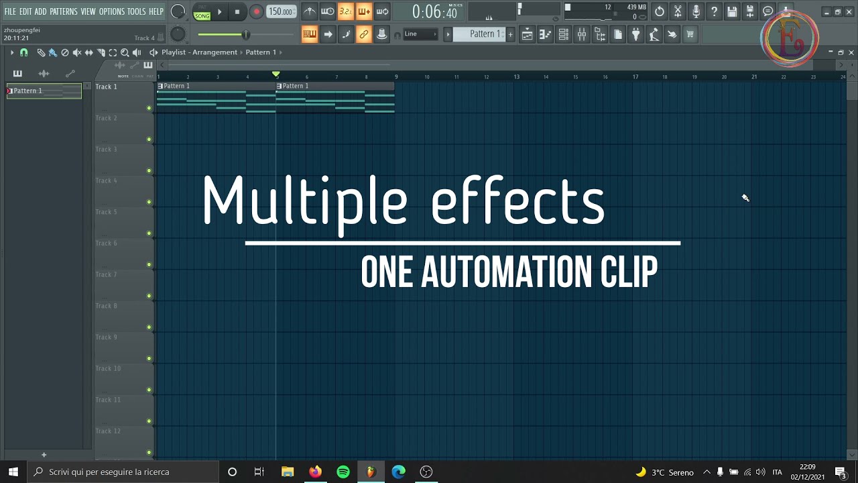The height and width of the screenshot is (483, 858).
Task: Select the playlist paint brush tool
Action: [x=52, y=52]
